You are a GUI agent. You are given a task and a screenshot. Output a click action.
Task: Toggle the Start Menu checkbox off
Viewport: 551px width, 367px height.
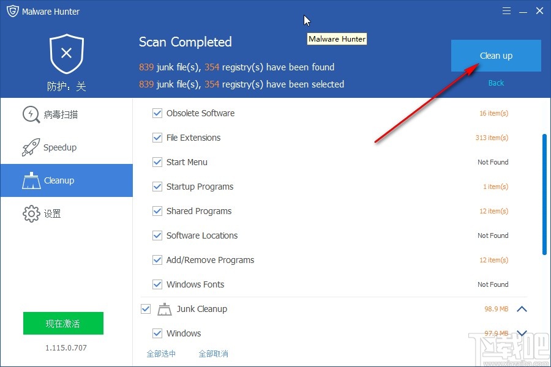(x=157, y=162)
